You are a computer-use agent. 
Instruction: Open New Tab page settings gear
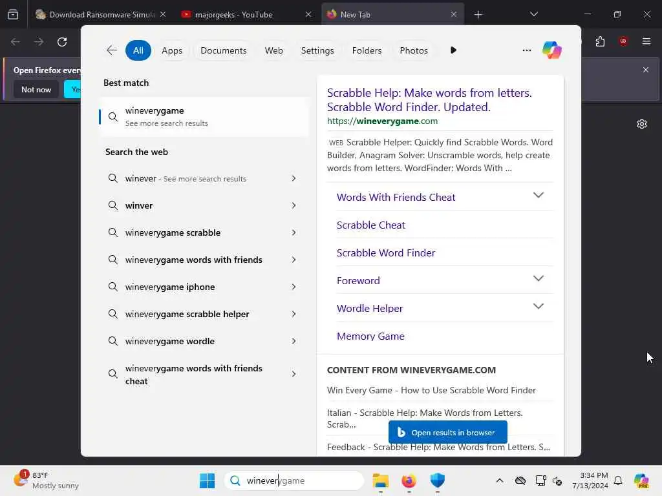pyautogui.click(x=642, y=124)
